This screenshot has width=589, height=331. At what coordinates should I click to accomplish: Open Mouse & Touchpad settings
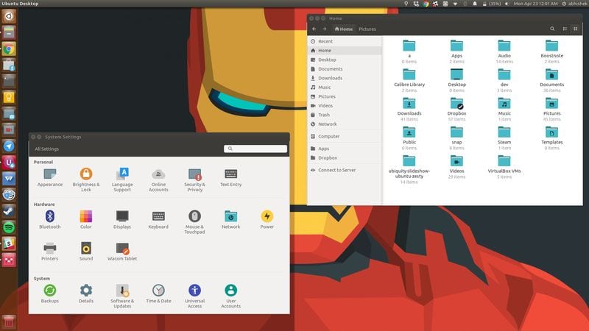click(x=194, y=222)
